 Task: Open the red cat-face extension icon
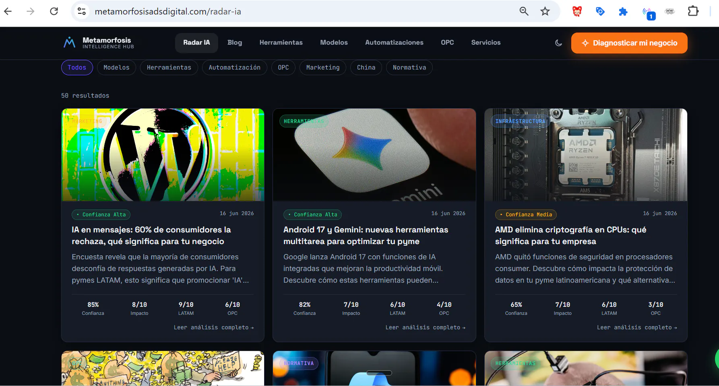(577, 11)
